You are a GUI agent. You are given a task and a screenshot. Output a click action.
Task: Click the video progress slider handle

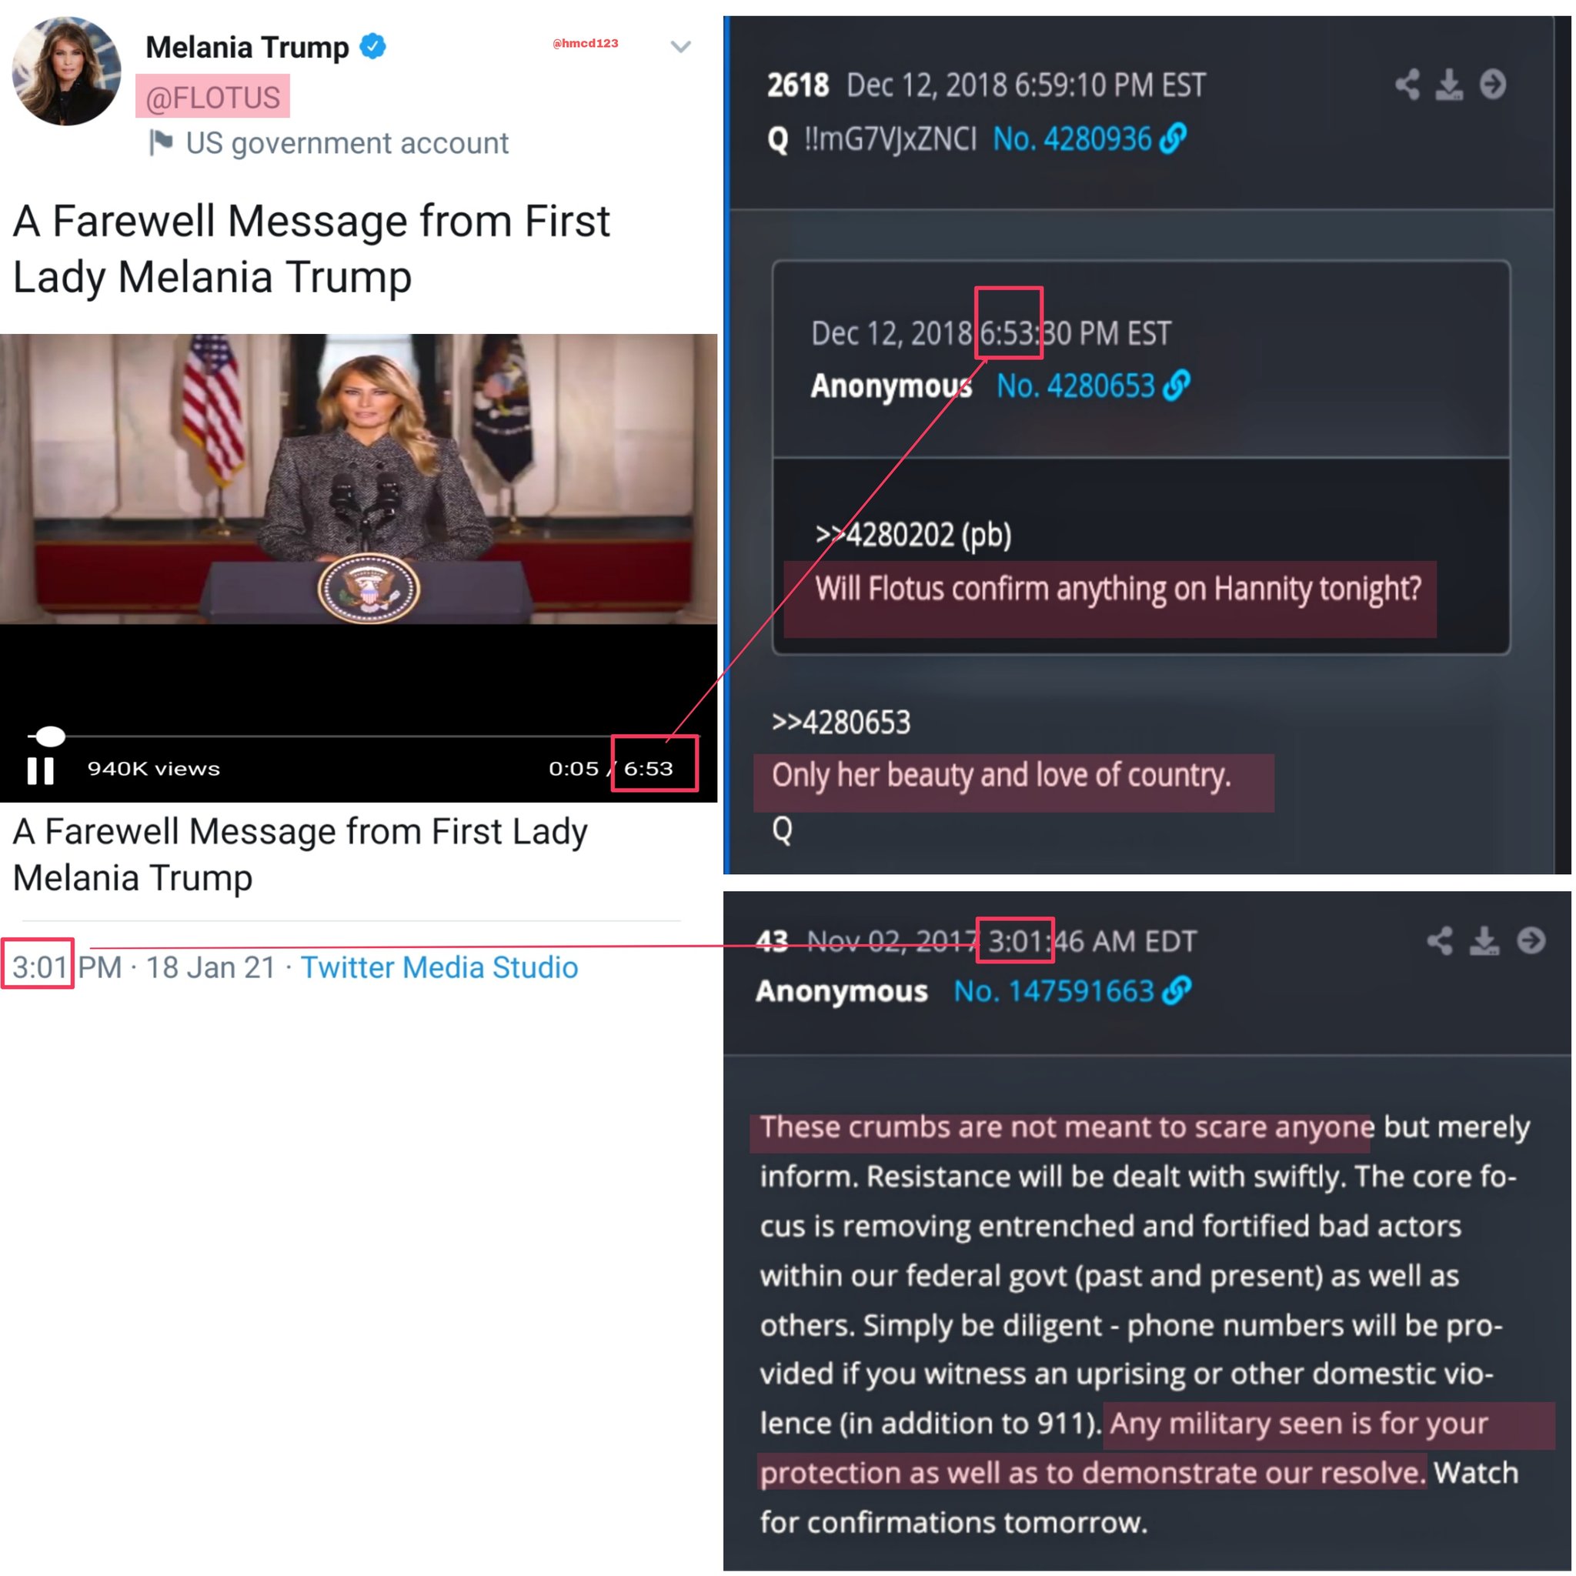click(x=50, y=736)
